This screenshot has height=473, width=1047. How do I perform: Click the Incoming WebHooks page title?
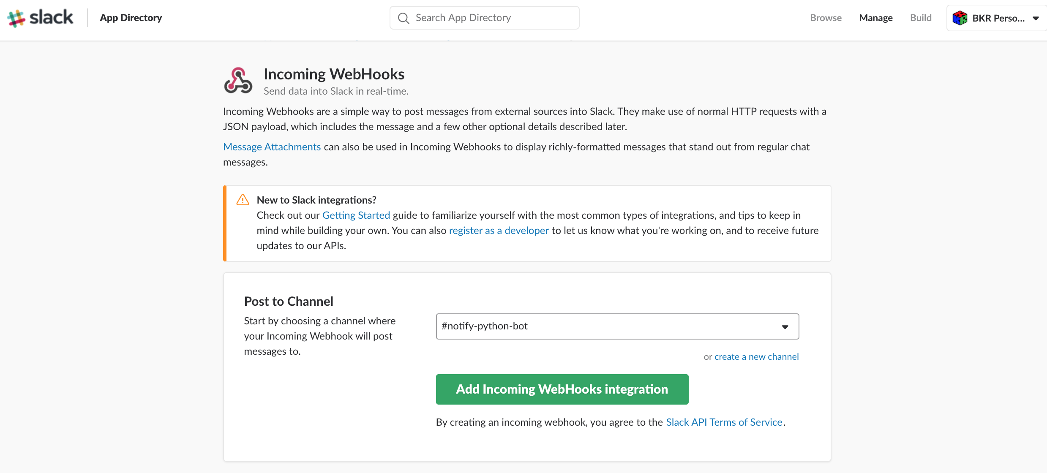334,74
